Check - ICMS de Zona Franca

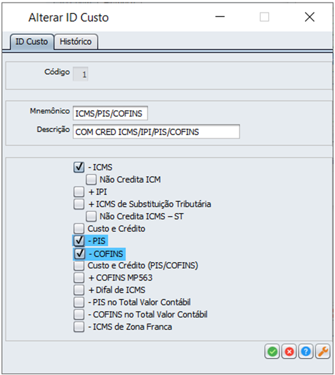point(79,327)
